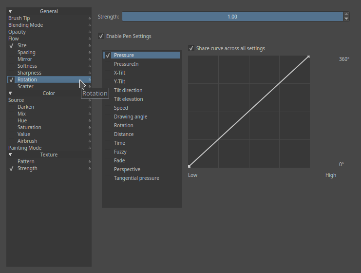
Task: Click the lock icon on Sharpness row
Action: (90, 73)
